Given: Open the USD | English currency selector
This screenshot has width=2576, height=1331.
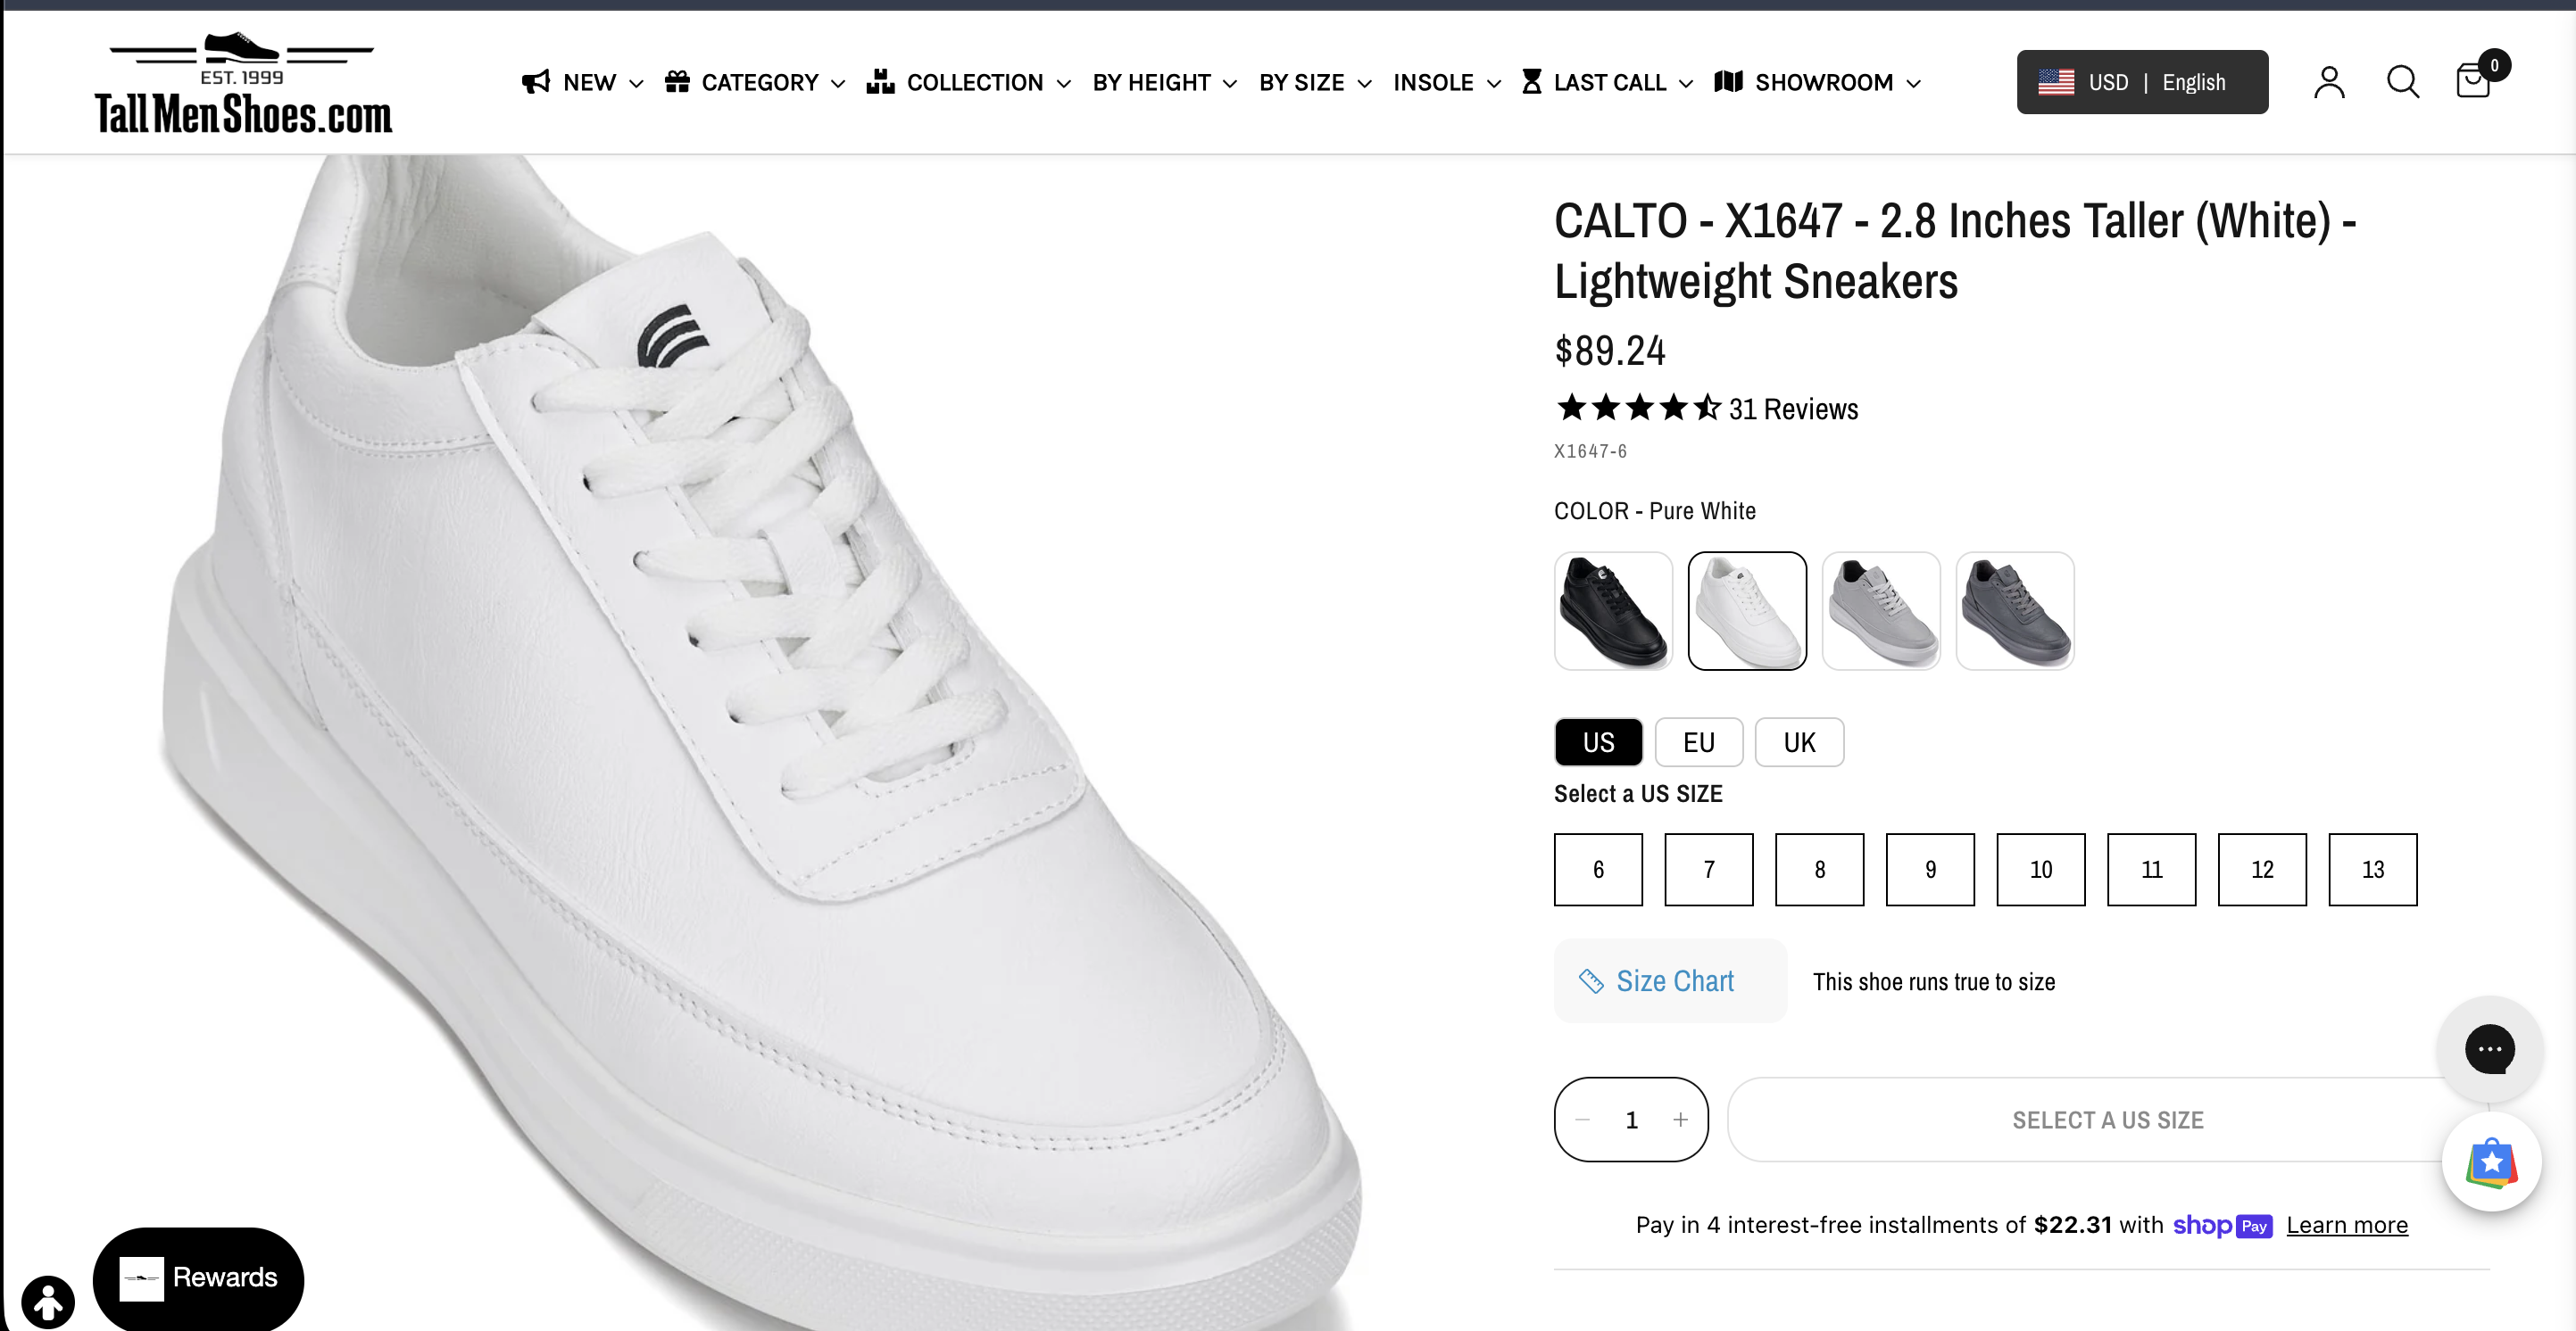Looking at the screenshot, I should [2141, 82].
